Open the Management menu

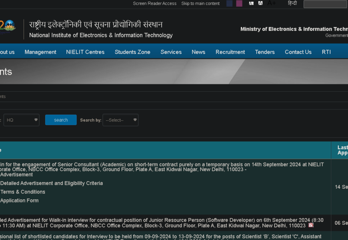click(40, 52)
